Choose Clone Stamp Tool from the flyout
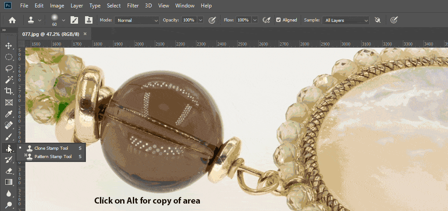Image resolution: width=448 pixels, height=211 pixels. [x=51, y=148]
